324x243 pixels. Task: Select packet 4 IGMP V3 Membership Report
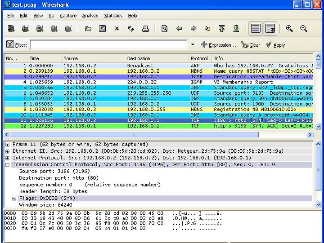tap(158, 82)
